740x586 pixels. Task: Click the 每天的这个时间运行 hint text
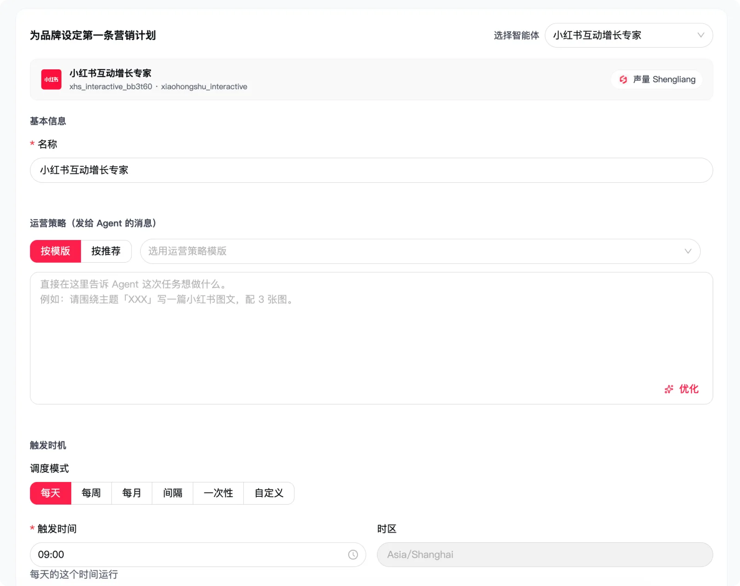[74, 574]
